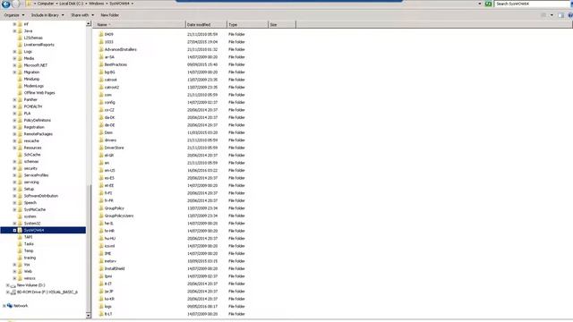Select the 0409 folder icon
Image resolution: width=573 pixels, height=322 pixels.
(x=101, y=34)
